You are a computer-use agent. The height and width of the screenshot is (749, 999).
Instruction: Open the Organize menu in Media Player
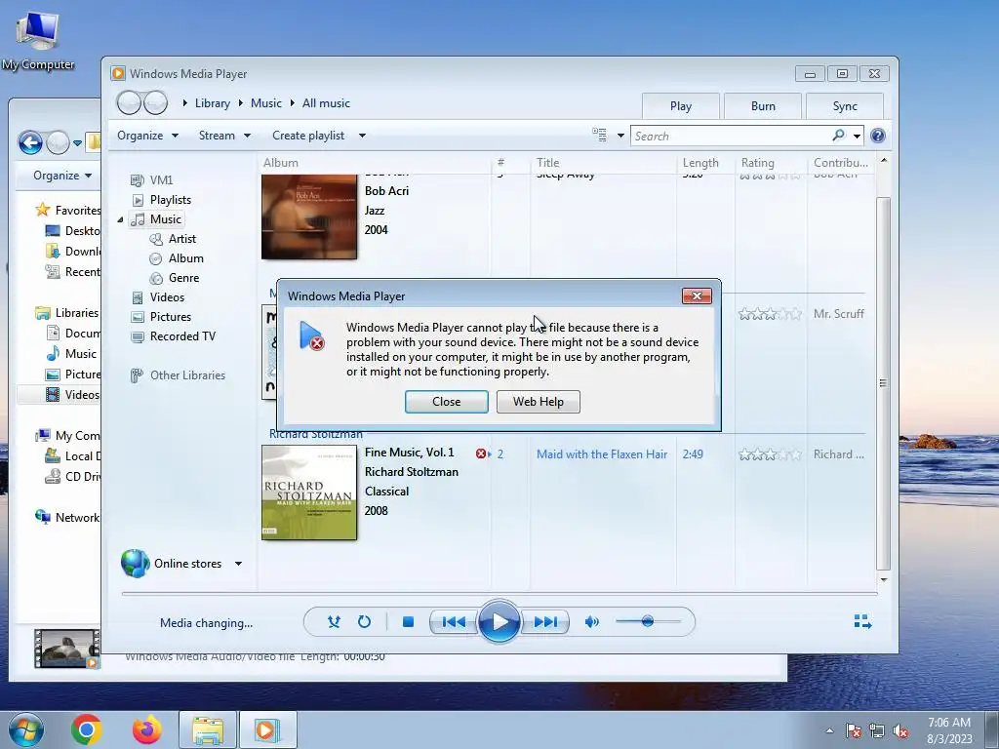(148, 136)
